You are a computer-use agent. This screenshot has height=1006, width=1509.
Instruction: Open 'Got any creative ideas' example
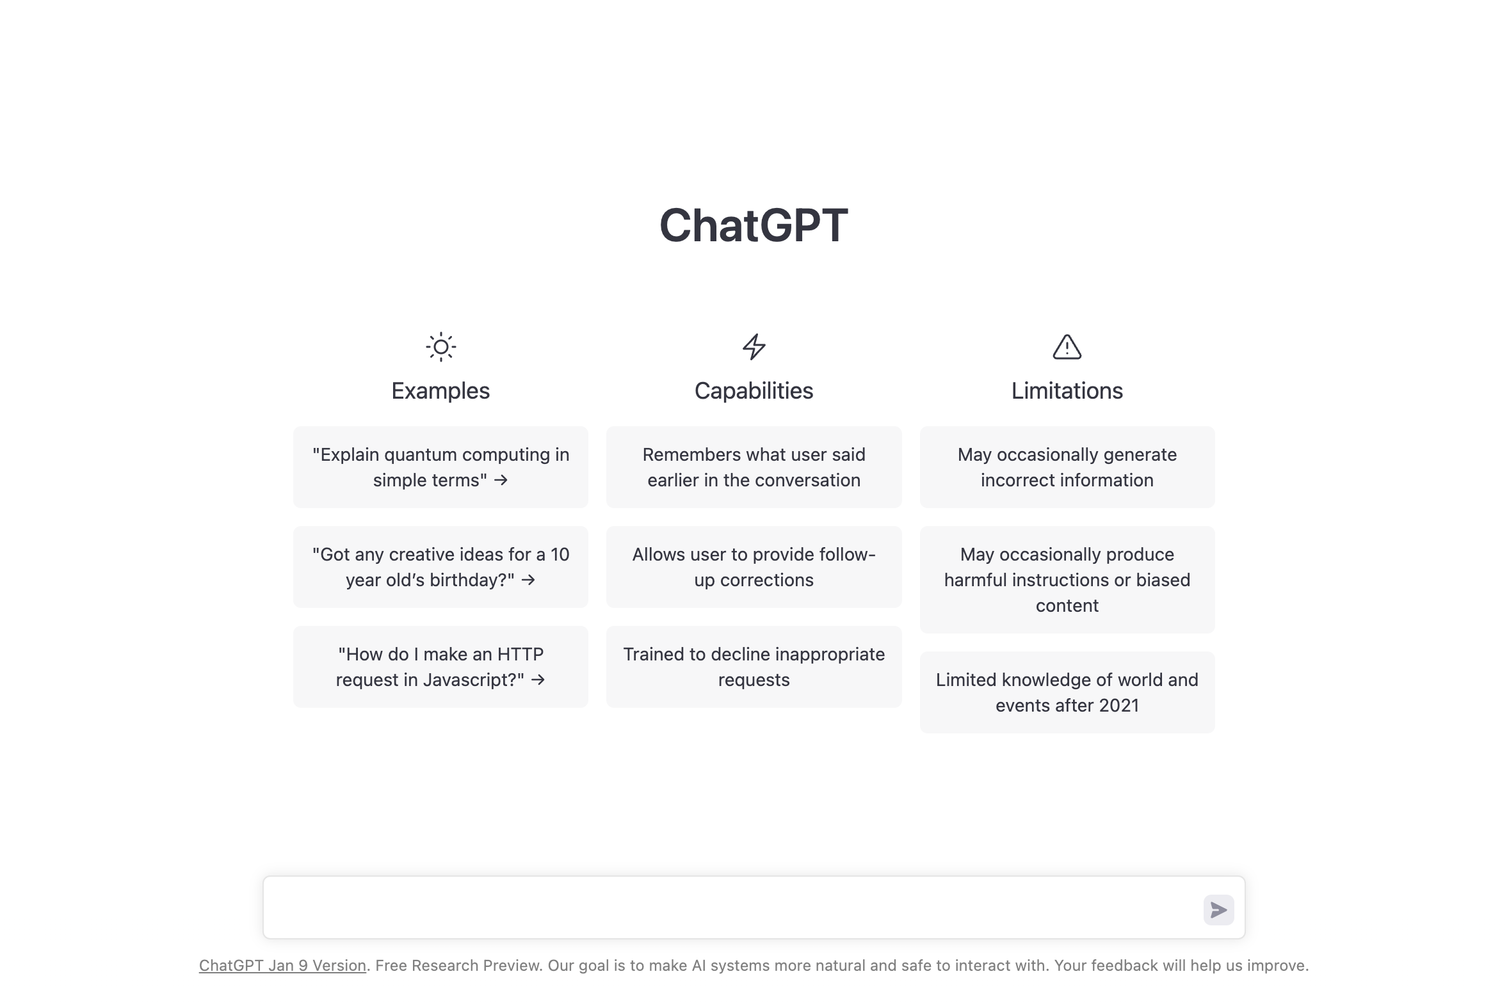click(440, 566)
